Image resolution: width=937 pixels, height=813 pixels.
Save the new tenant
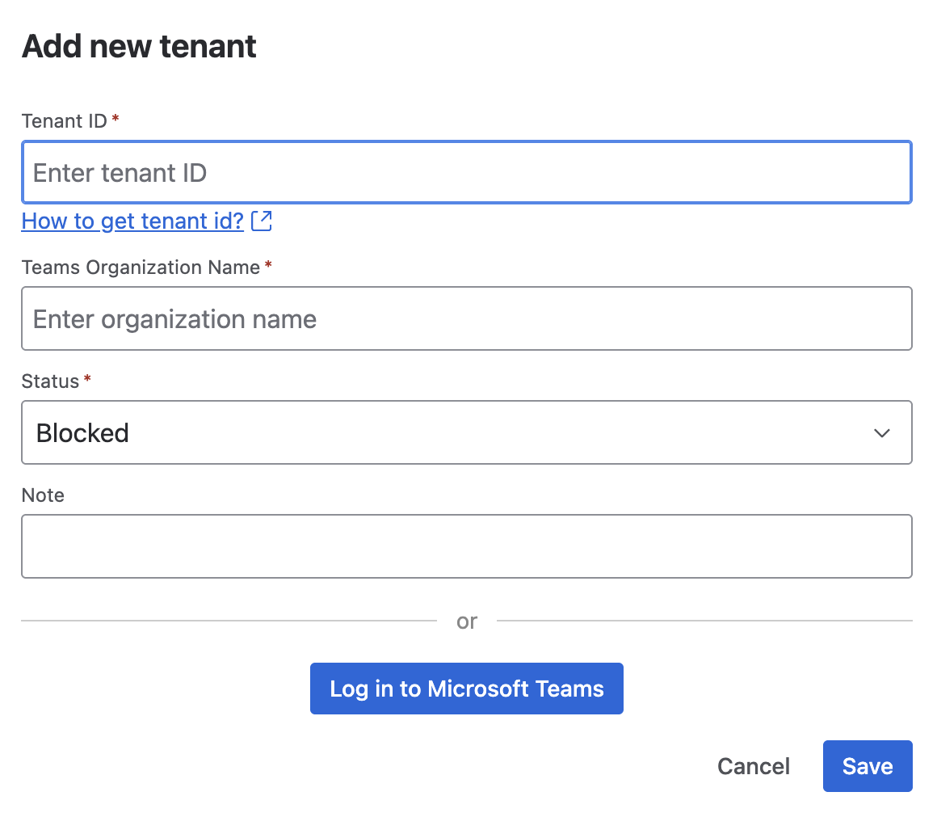pyautogui.click(x=868, y=766)
